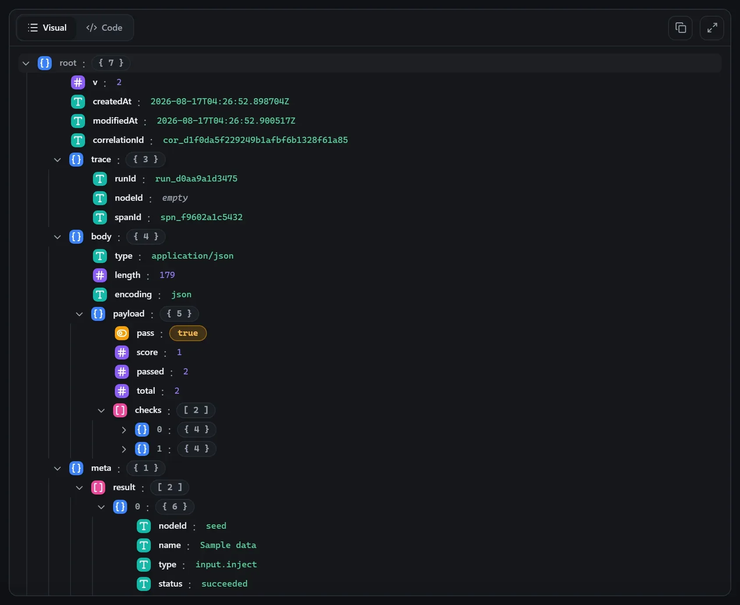Select the correlationId value cor_d1f0da5f…
740x605 pixels.
pos(256,140)
